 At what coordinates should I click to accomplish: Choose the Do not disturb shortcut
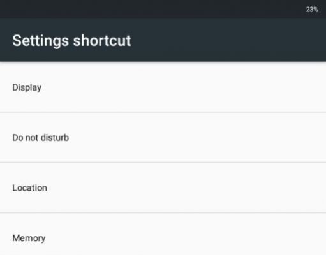coord(163,137)
